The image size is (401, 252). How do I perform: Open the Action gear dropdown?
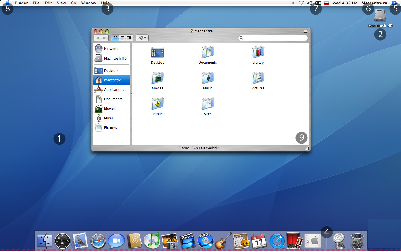point(142,38)
